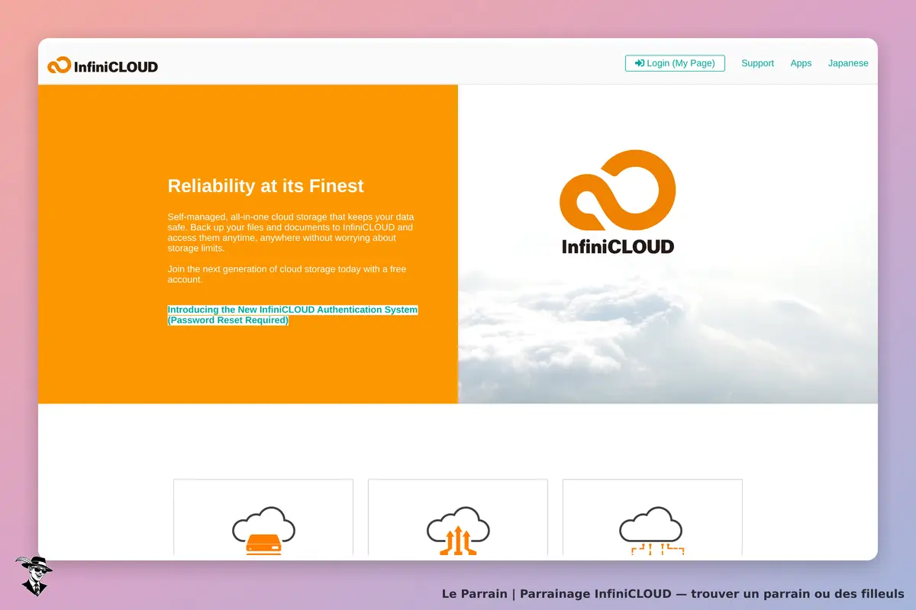Image resolution: width=916 pixels, height=610 pixels.
Task: Open the New InfiniCLOUD Authentication System link
Action: (292, 315)
